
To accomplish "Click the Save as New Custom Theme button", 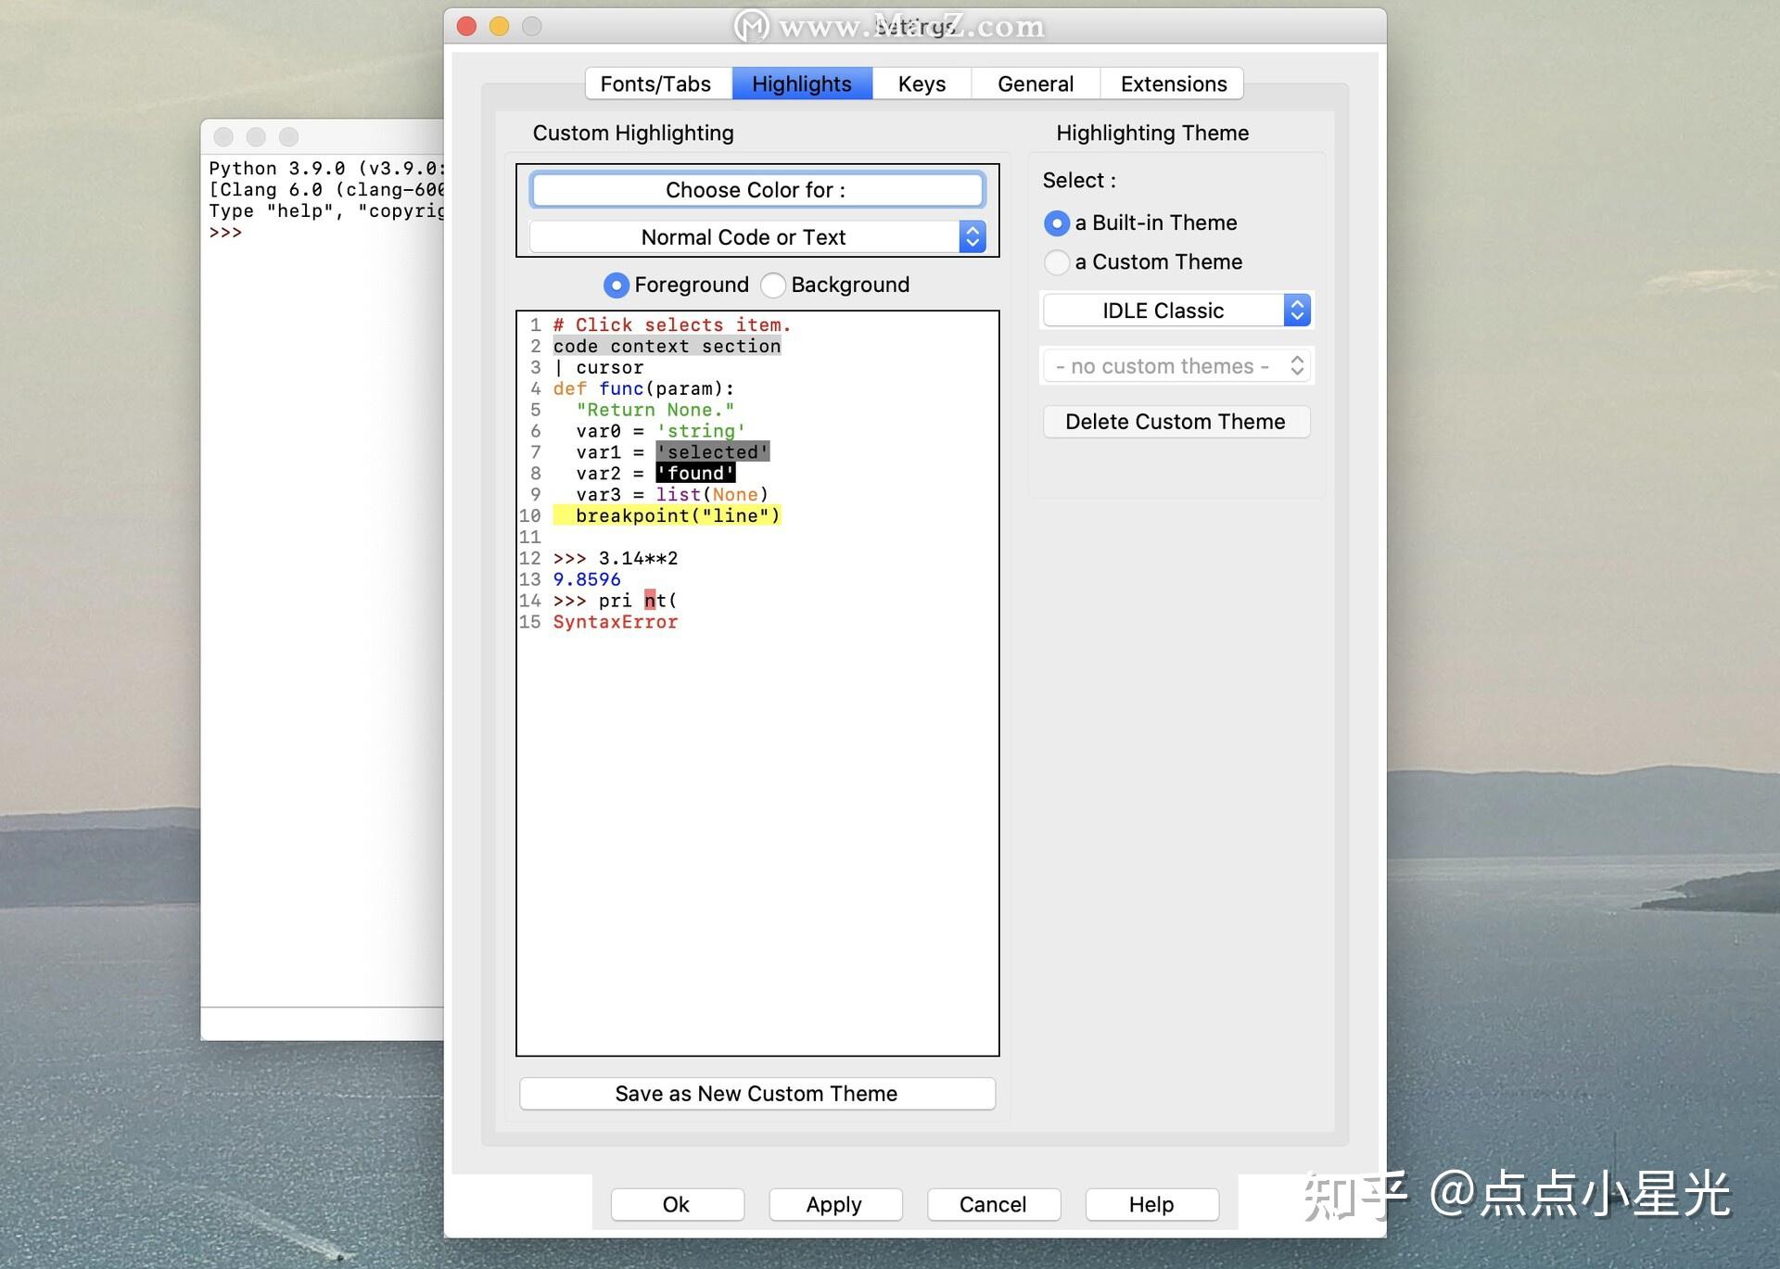I will (758, 1093).
